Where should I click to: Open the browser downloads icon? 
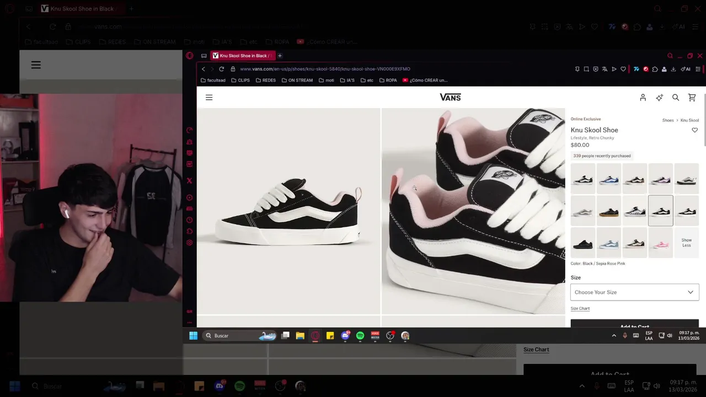tap(673, 69)
